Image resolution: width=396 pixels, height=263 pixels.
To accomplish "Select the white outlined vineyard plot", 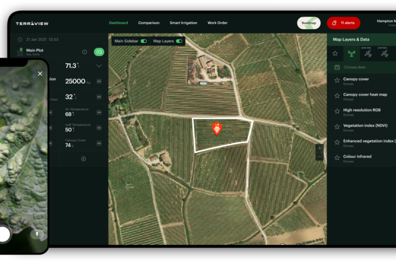I will [222, 135].
